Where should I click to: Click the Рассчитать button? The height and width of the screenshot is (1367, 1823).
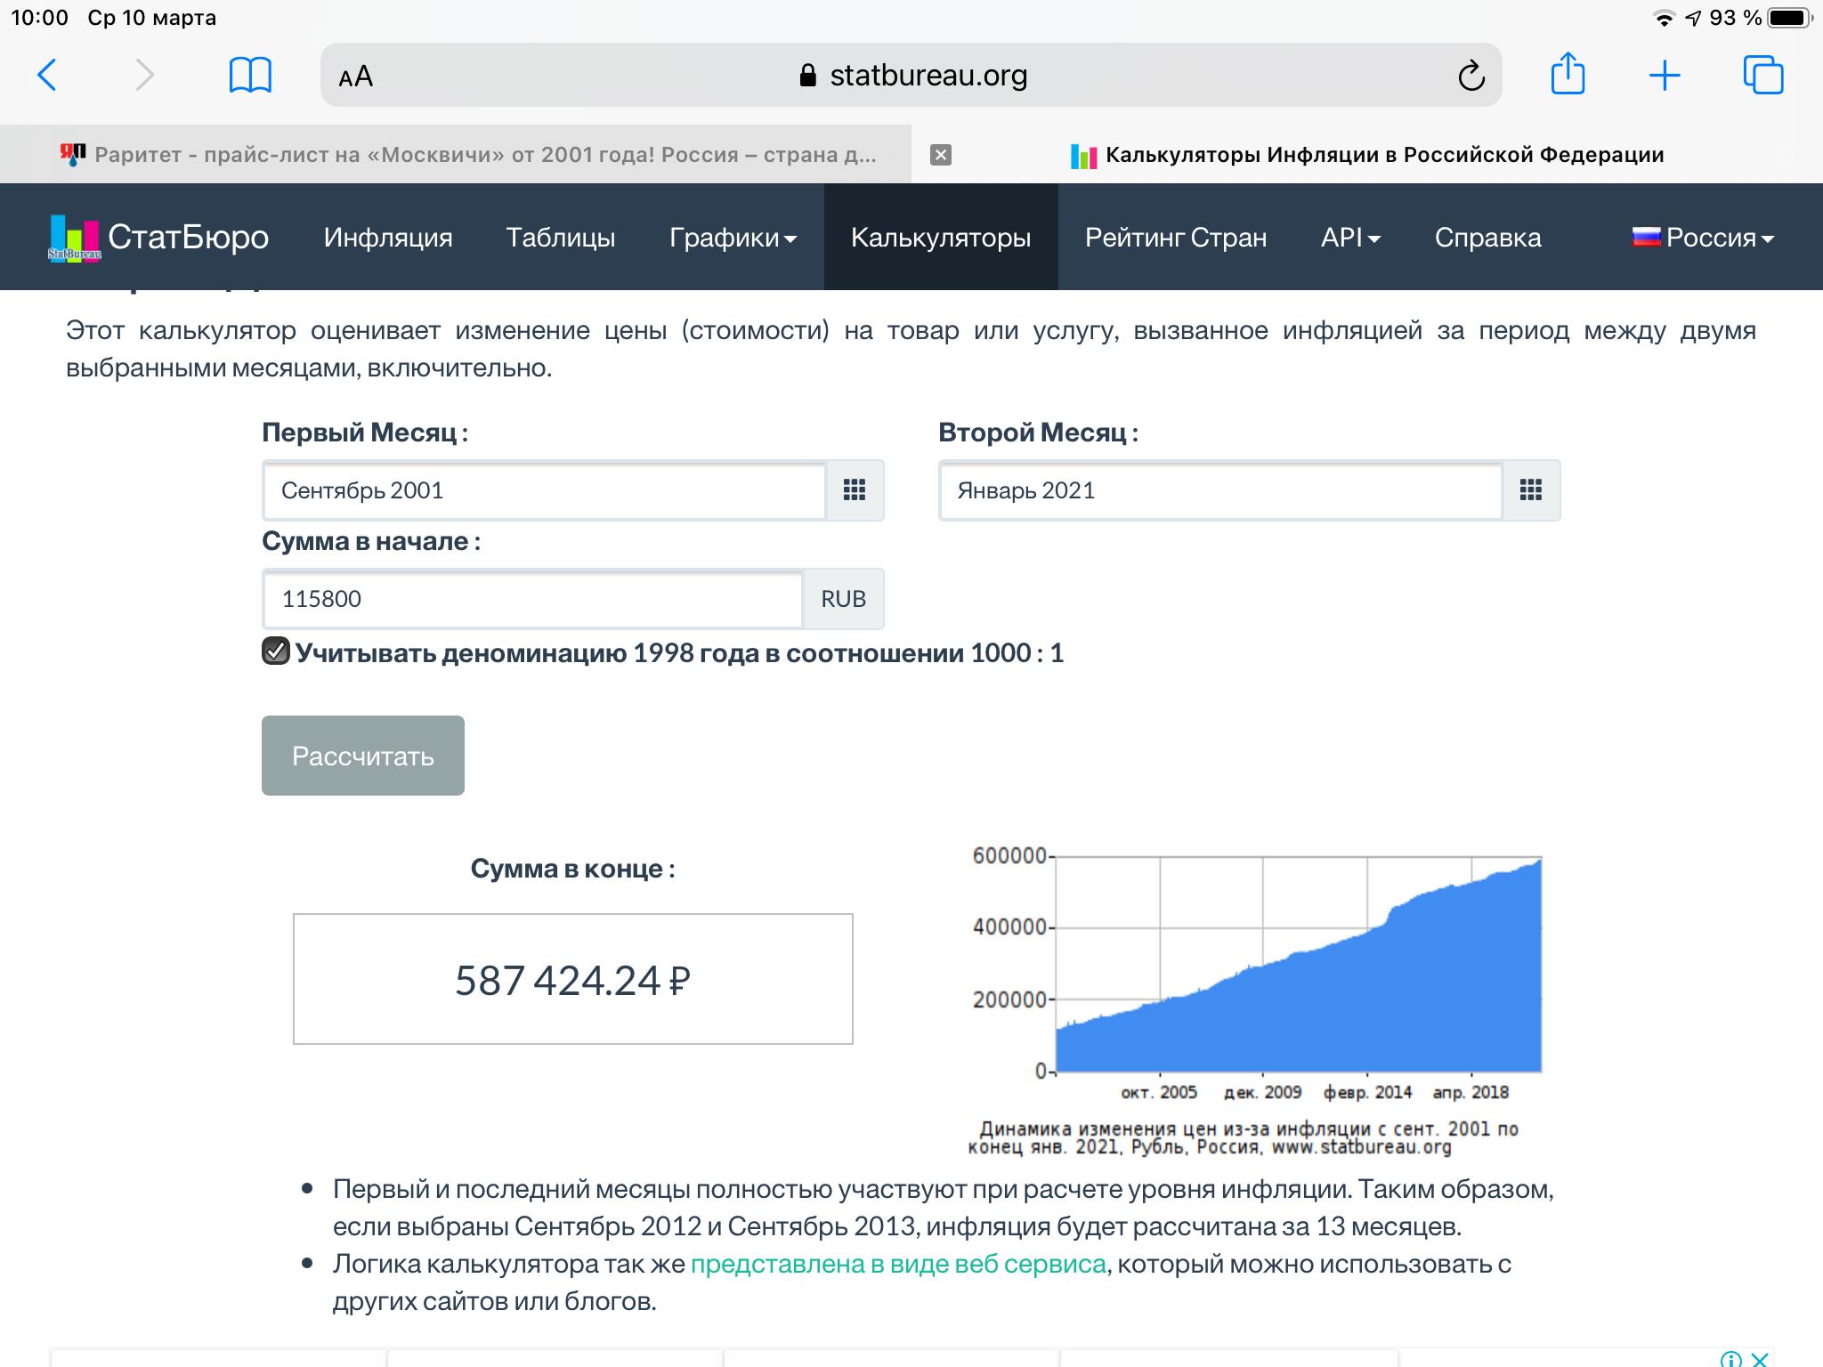click(x=363, y=756)
